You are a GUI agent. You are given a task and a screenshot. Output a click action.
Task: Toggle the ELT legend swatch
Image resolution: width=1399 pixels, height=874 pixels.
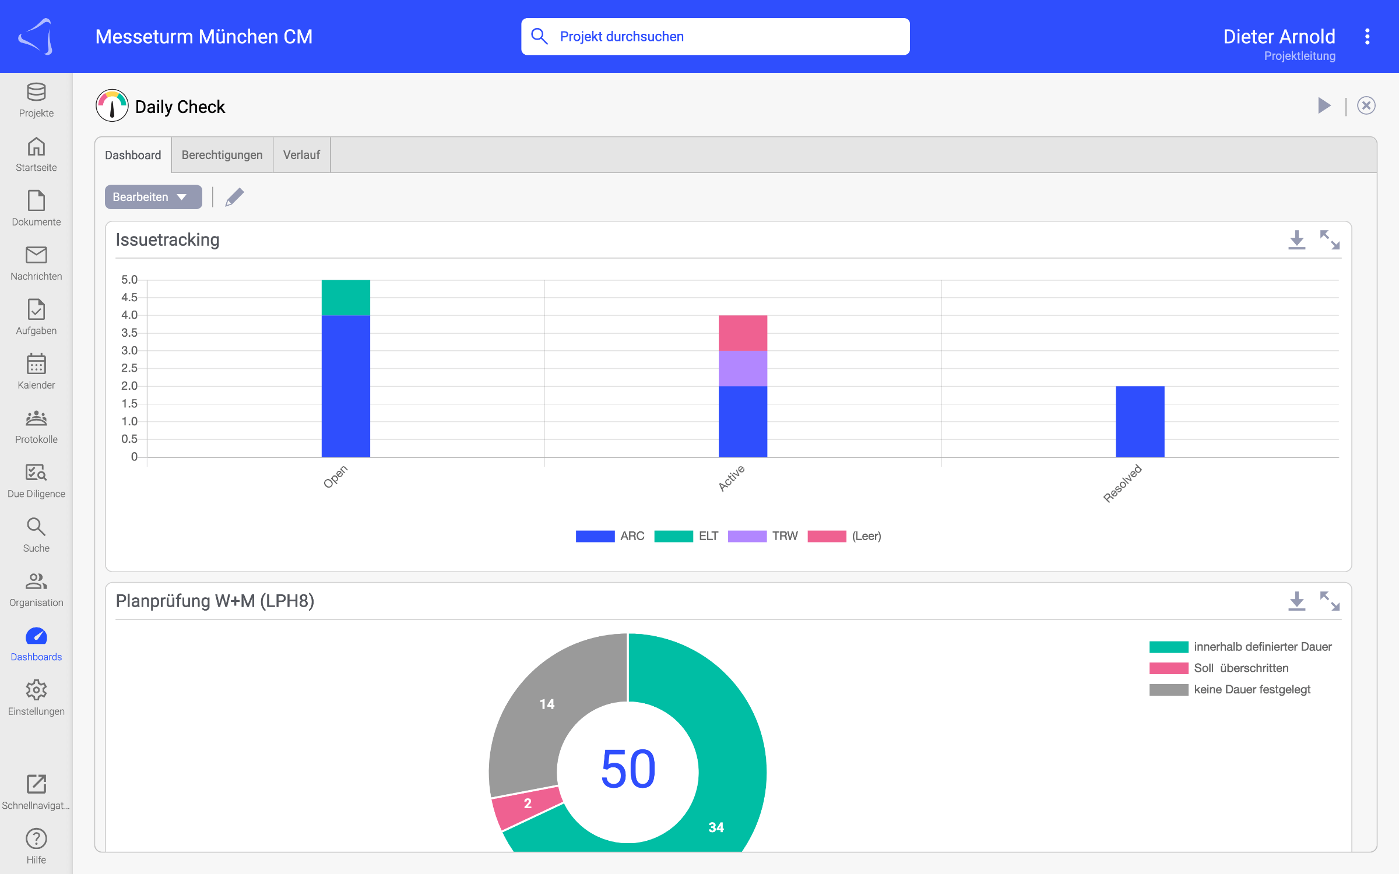[x=674, y=536]
